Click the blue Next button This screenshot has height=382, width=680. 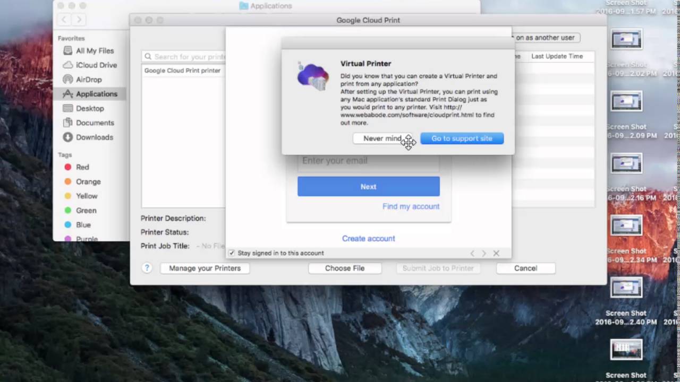(x=368, y=187)
